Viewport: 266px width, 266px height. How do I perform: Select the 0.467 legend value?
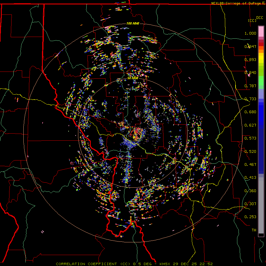[250, 164]
